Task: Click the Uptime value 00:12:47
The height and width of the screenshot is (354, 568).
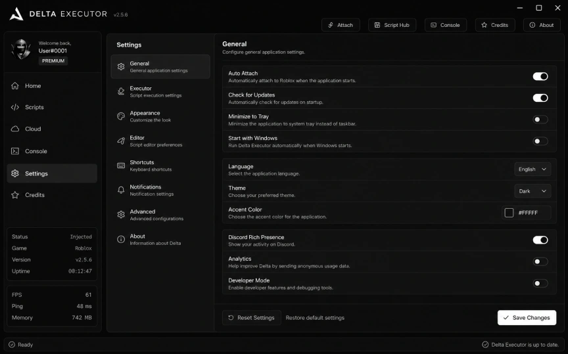Action: click(80, 271)
